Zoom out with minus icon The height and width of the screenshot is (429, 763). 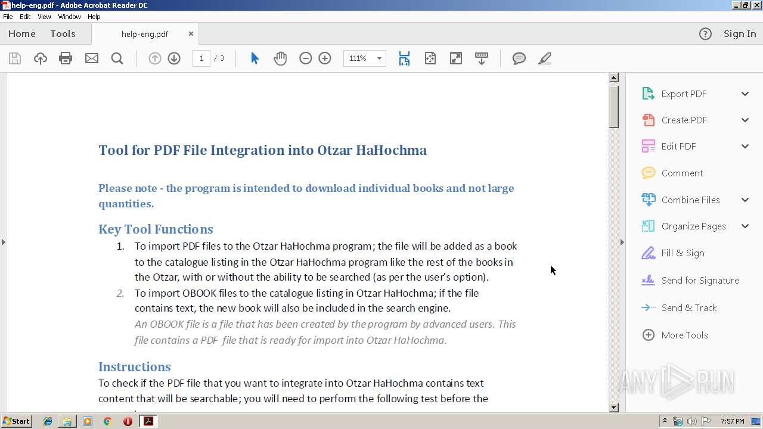tap(306, 58)
